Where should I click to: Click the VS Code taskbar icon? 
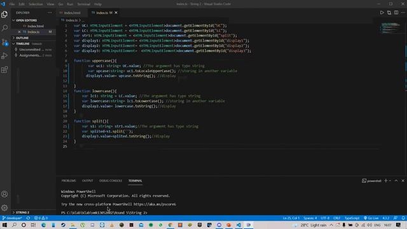click(238, 225)
